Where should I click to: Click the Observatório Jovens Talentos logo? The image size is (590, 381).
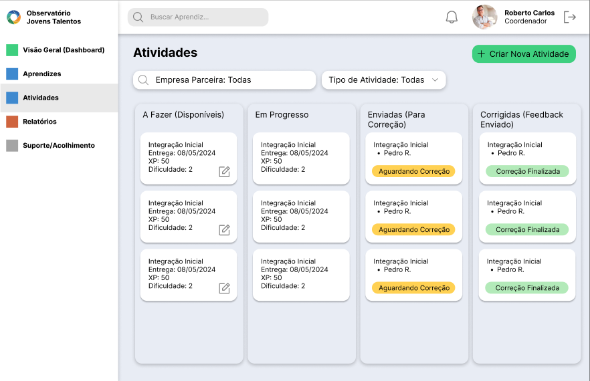pos(13,17)
